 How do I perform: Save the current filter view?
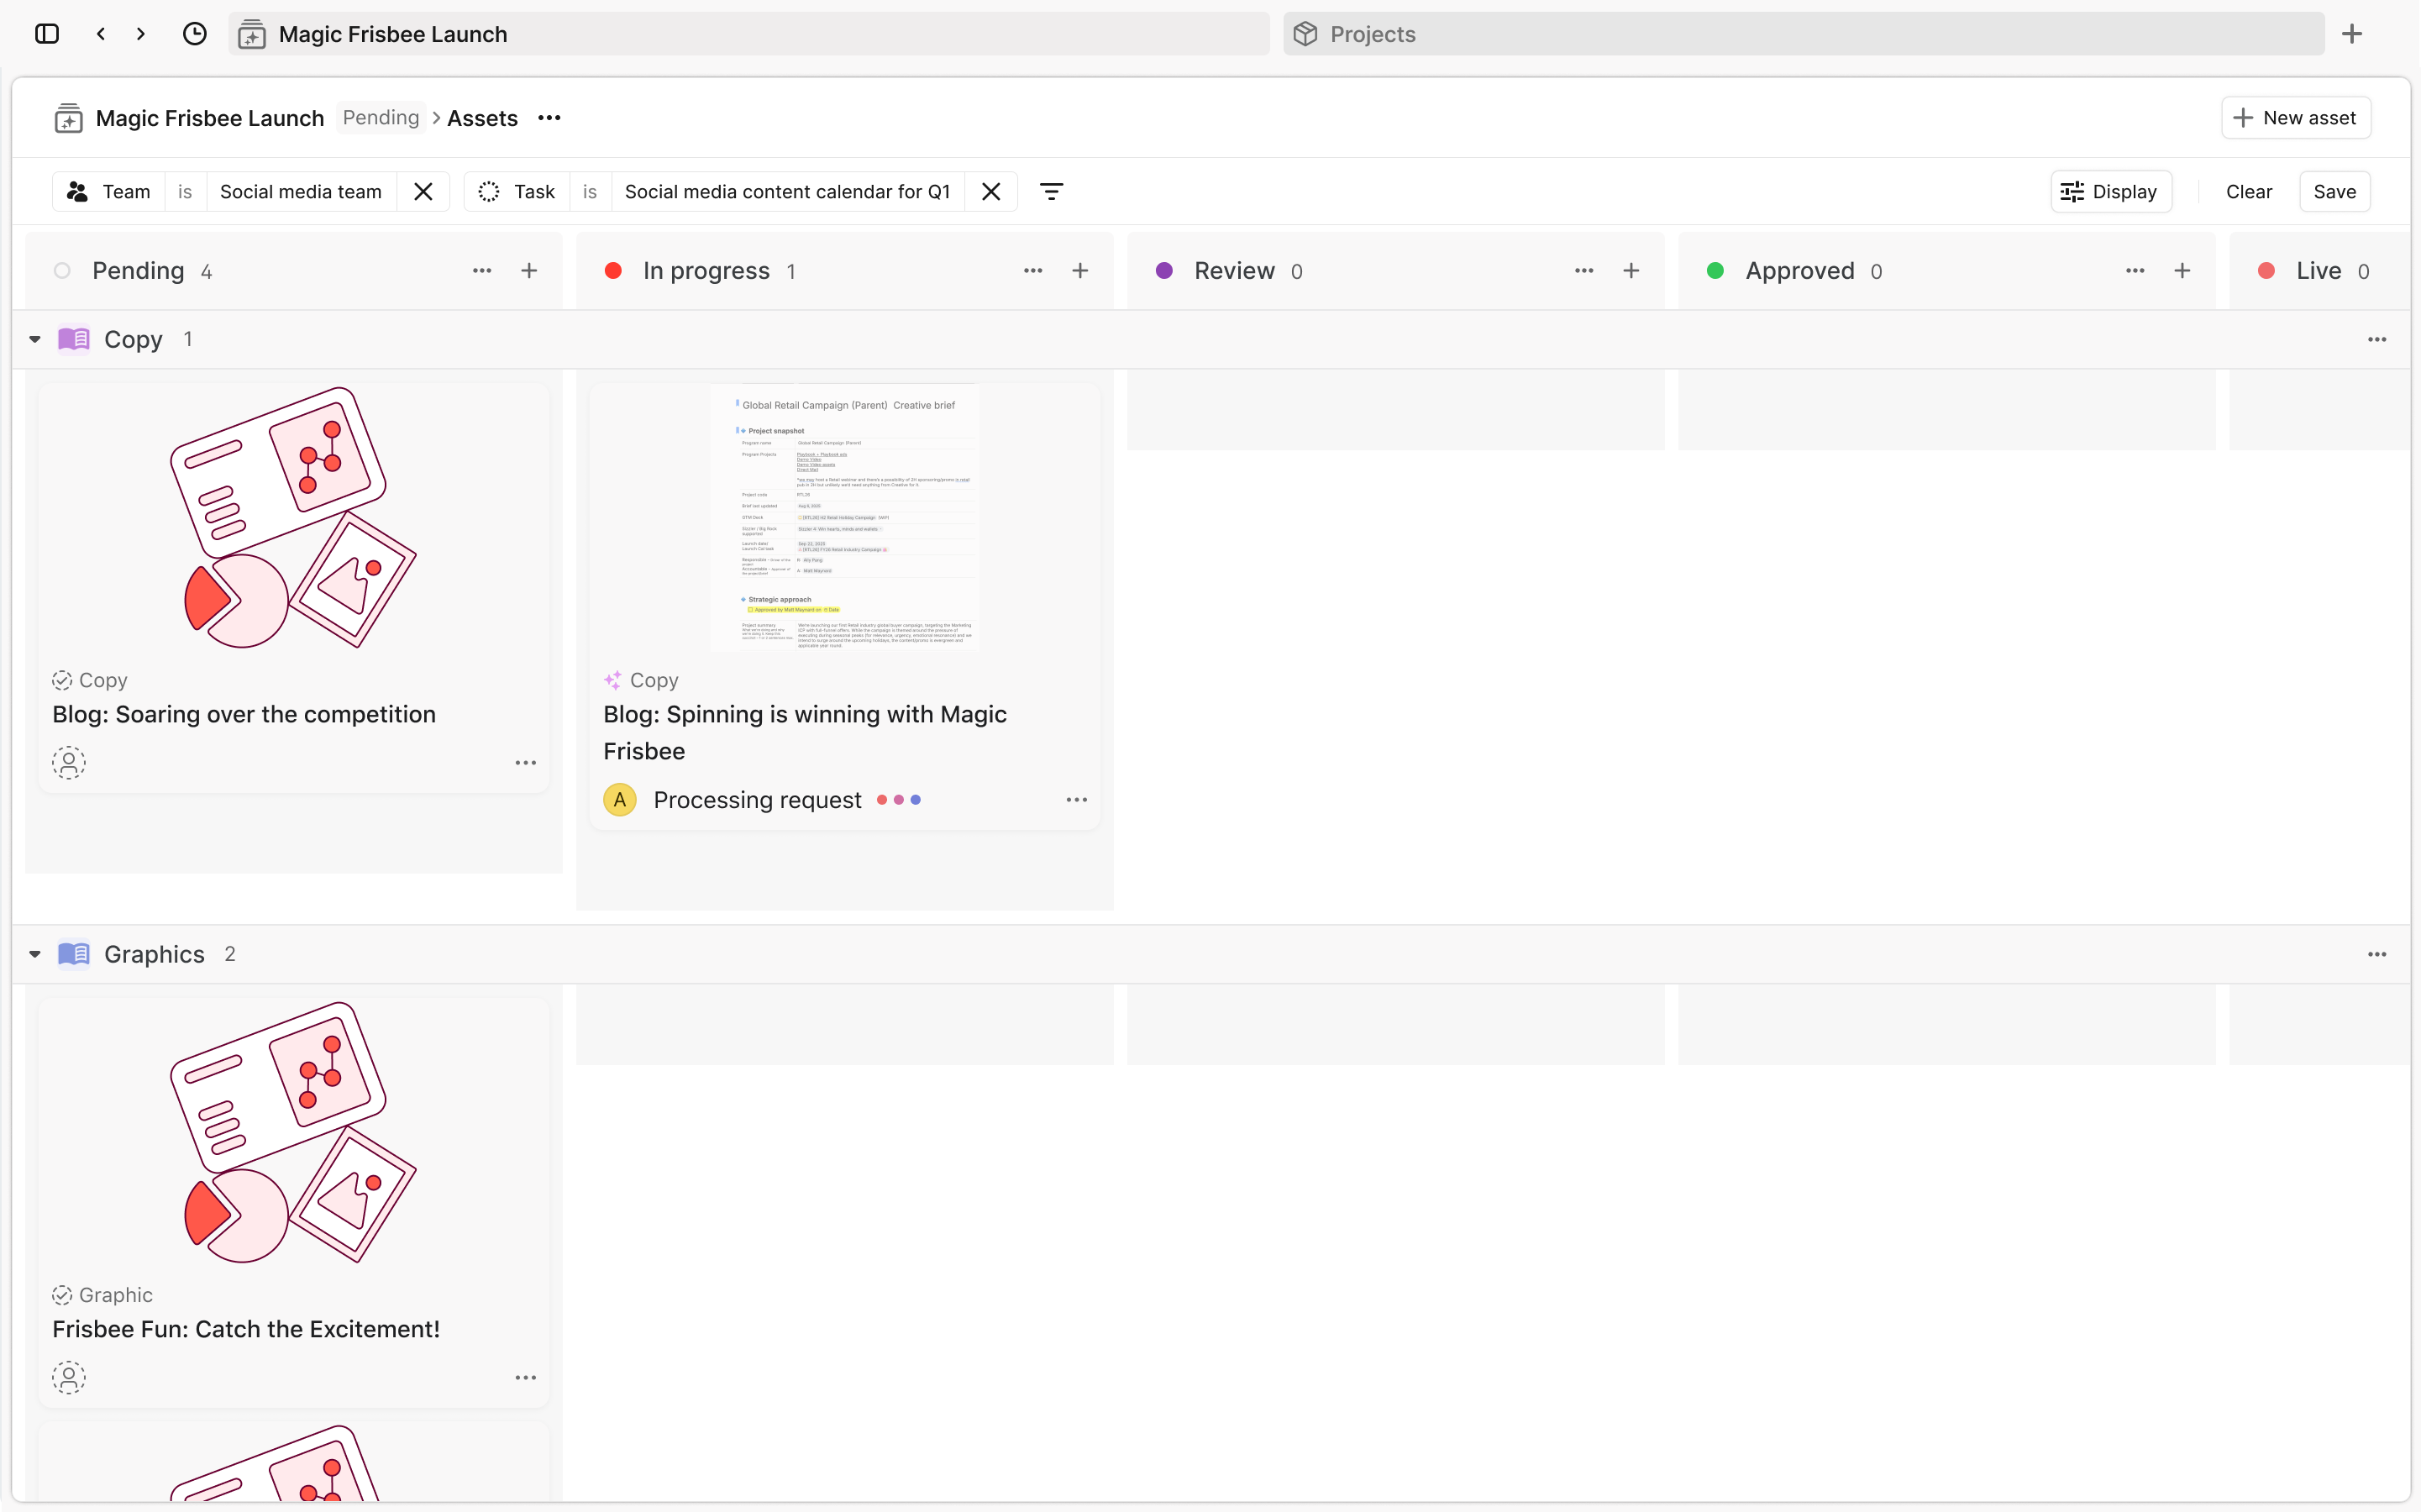2334,191
